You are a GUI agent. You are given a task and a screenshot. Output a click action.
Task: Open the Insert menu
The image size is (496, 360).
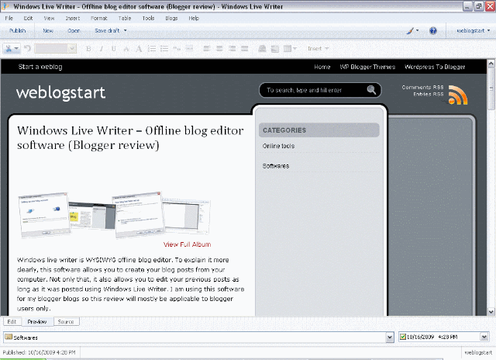73,19
